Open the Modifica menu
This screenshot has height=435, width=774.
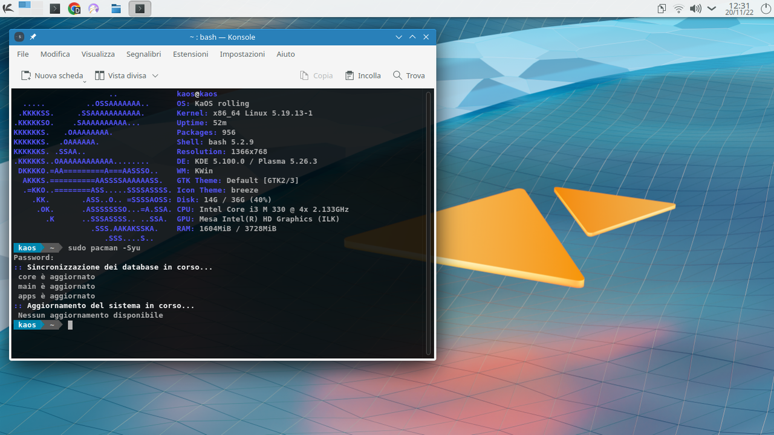[x=55, y=54]
